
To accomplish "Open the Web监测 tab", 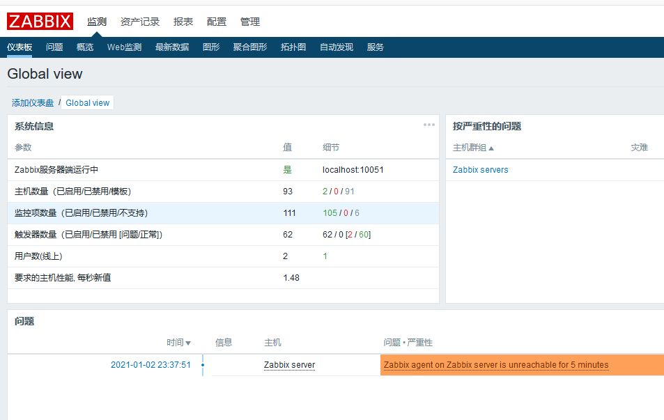I will pos(124,47).
